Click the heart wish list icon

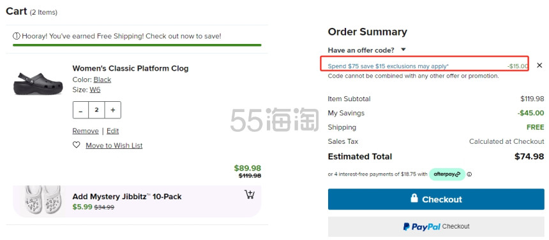coord(77,145)
